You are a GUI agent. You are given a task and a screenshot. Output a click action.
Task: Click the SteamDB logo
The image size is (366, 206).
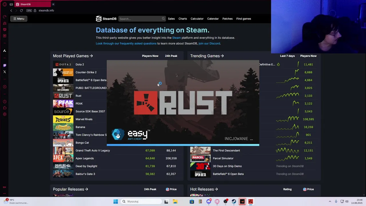coord(106,19)
